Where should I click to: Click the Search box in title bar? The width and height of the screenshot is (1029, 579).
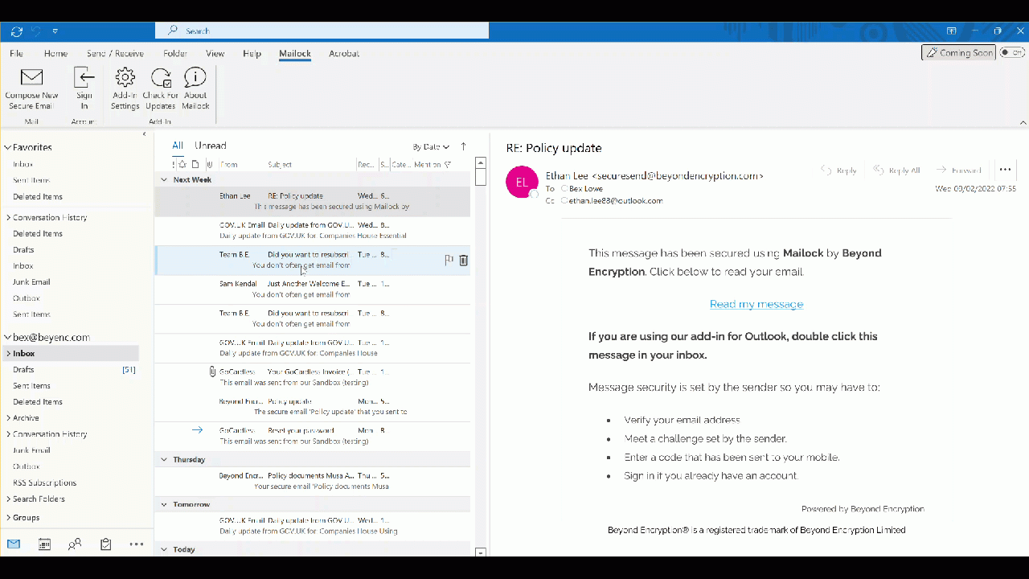point(322,31)
